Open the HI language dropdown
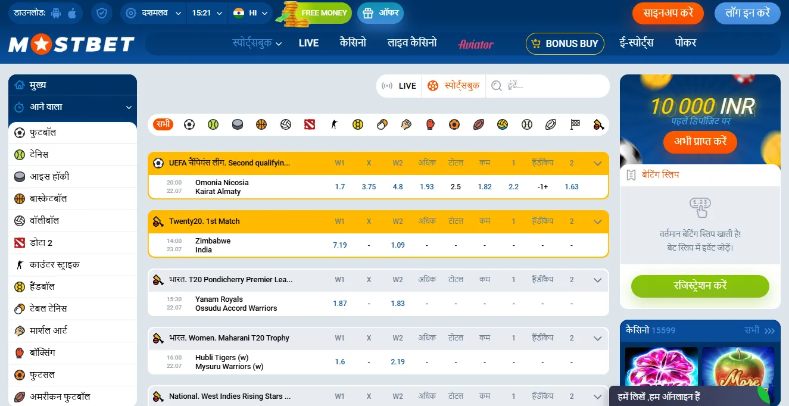Image resolution: width=789 pixels, height=406 pixels. pyautogui.click(x=250, y=13)
